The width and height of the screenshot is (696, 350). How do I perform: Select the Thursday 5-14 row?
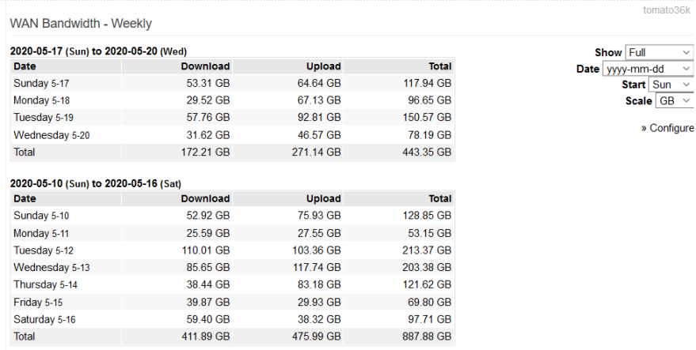[232, 284]
